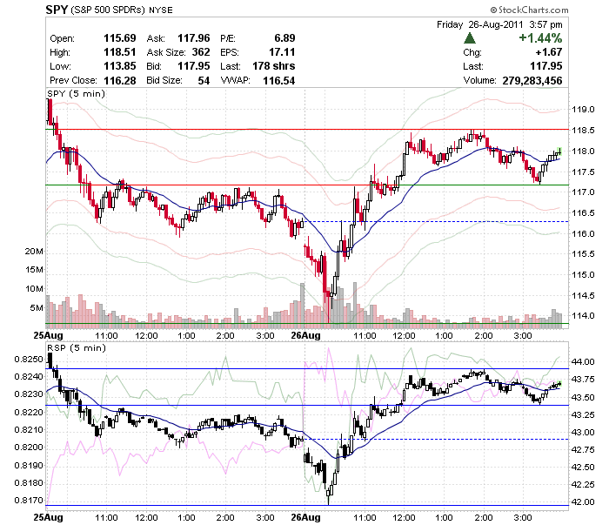Click the Last trade size 178 shrs
609x525 pixels.
pos(274,66)
